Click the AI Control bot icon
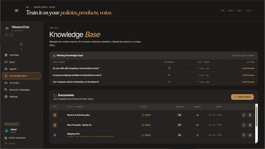 coord(6,83)
